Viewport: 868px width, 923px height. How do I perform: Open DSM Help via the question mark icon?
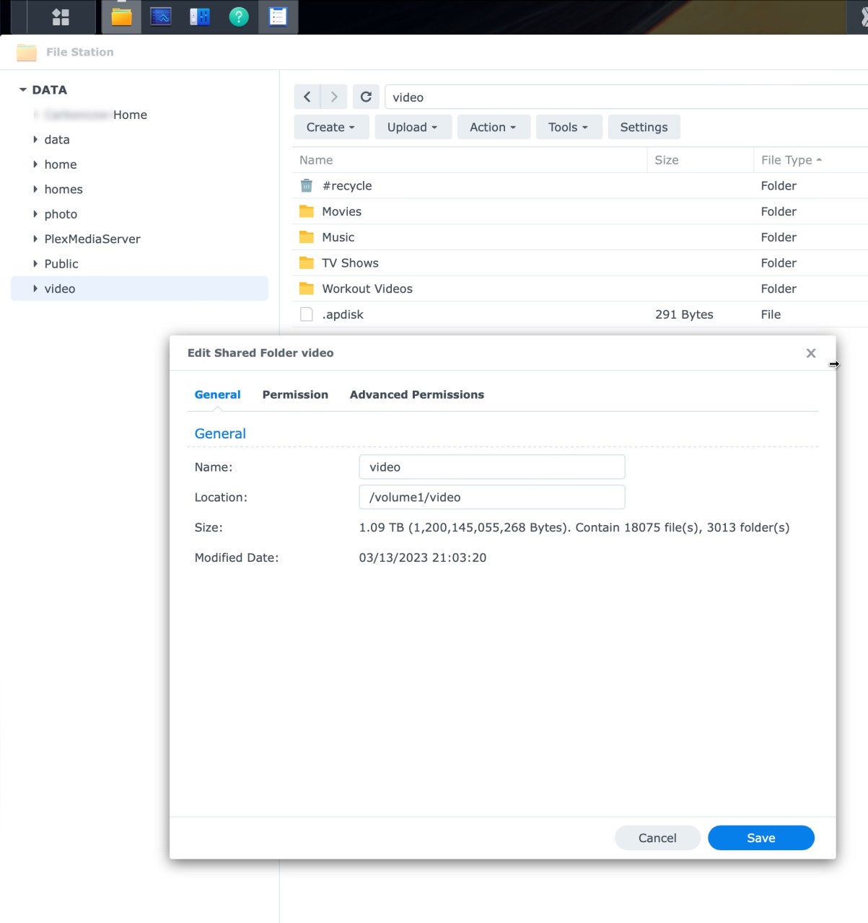coord(238,17)
